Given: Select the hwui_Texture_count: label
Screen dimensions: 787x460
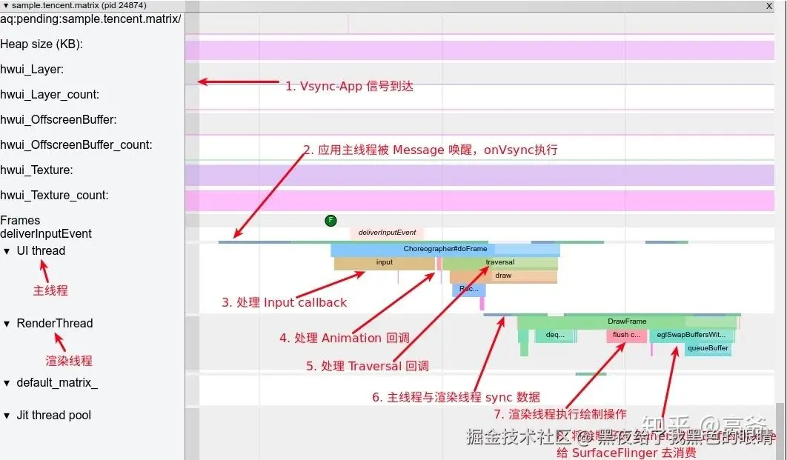Looking at the screenshot, I should (54, 195).
